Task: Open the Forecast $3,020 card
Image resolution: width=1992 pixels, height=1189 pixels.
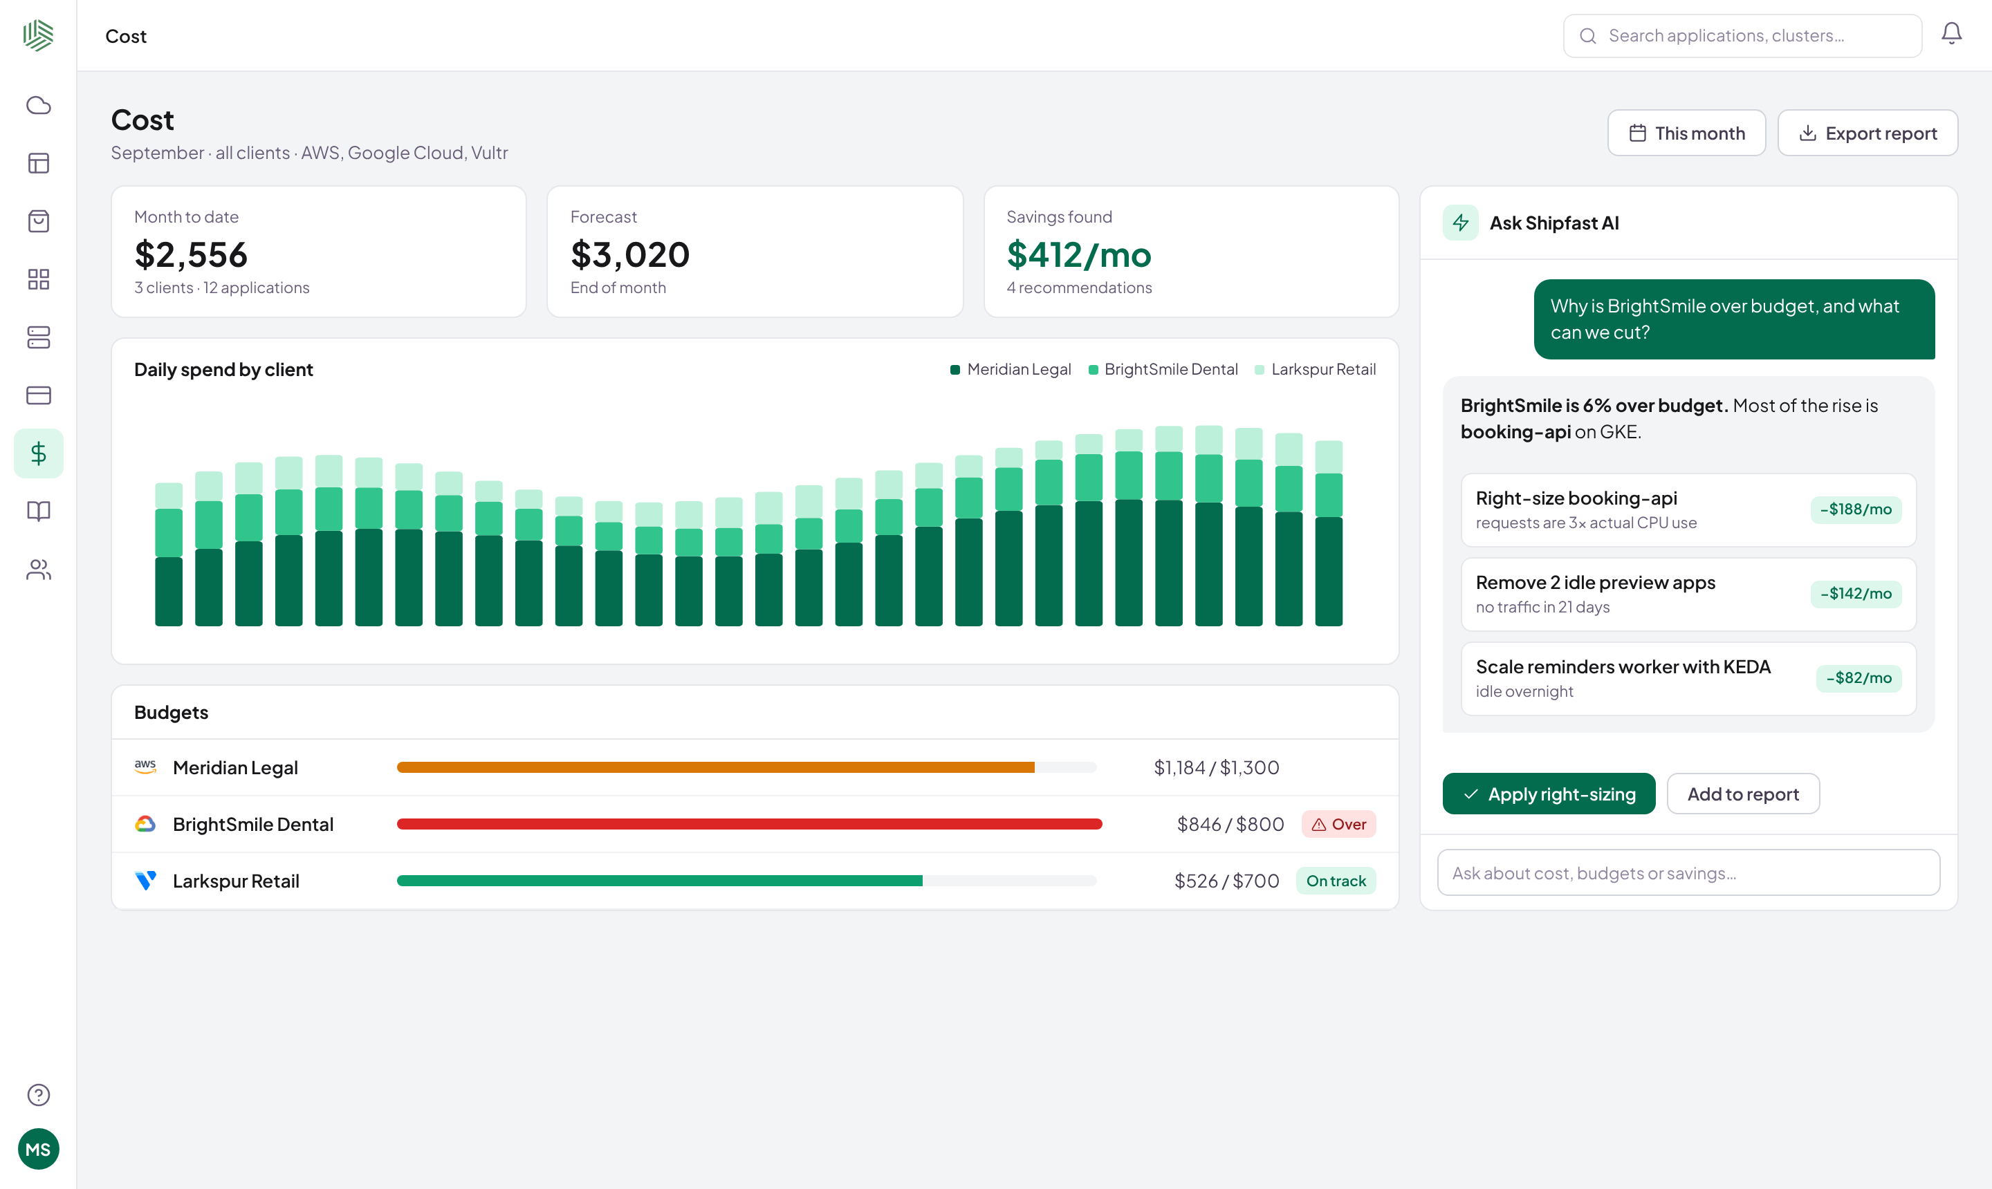Action: click(755, 252)
